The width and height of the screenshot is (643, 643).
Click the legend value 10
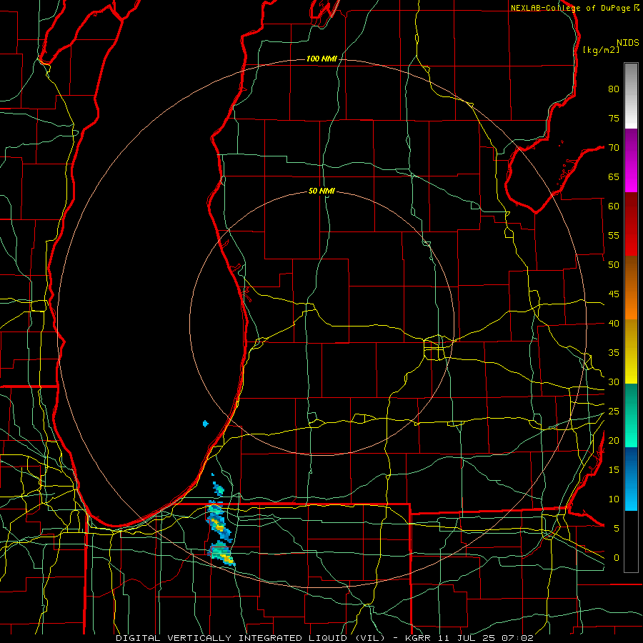[614, 499]
